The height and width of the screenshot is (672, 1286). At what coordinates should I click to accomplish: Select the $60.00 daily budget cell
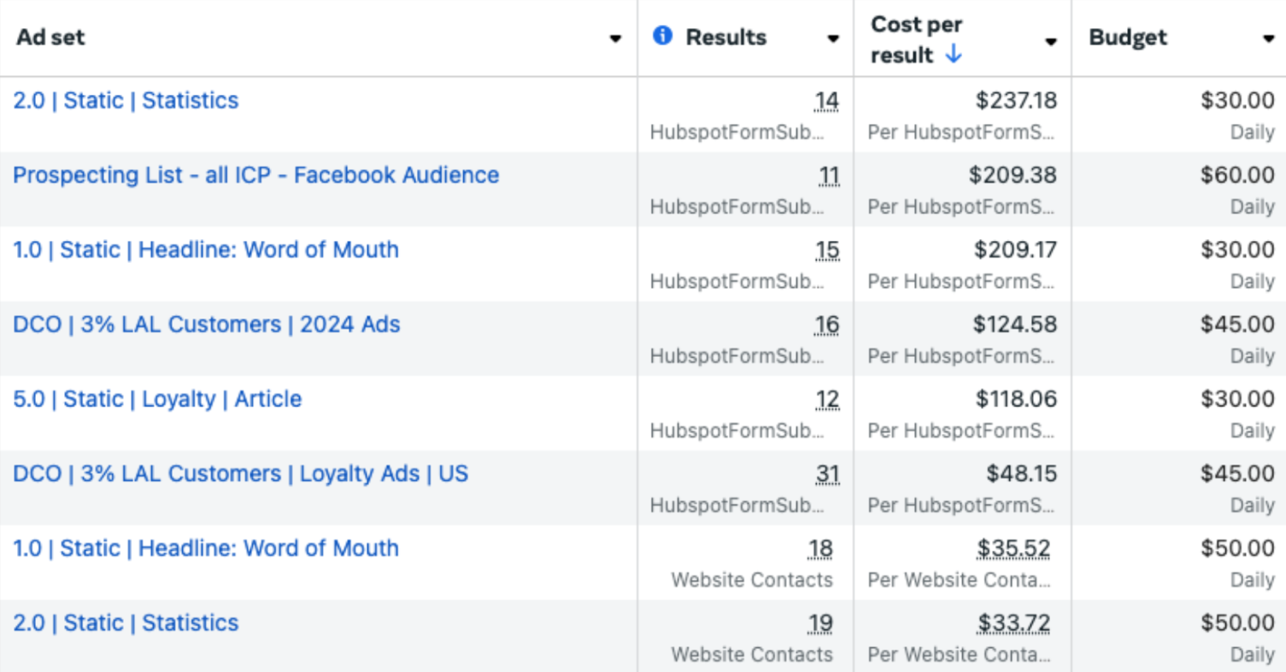[x=1236, y=175]
